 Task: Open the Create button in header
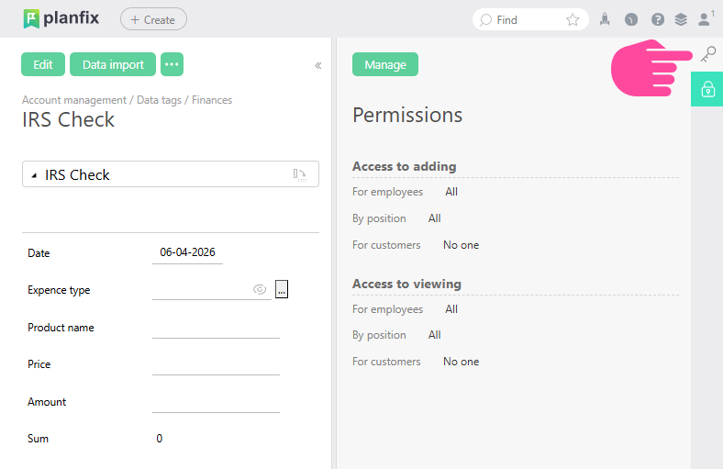tap(153, 19)
